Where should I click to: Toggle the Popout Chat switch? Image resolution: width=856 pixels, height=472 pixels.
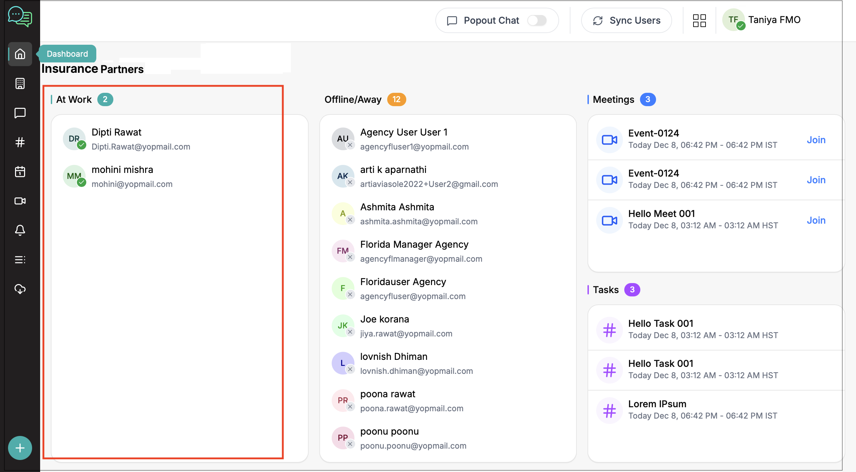(537, 20)
